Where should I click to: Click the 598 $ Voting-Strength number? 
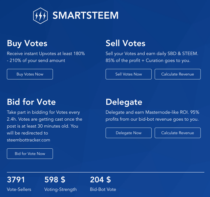(55, 180)
